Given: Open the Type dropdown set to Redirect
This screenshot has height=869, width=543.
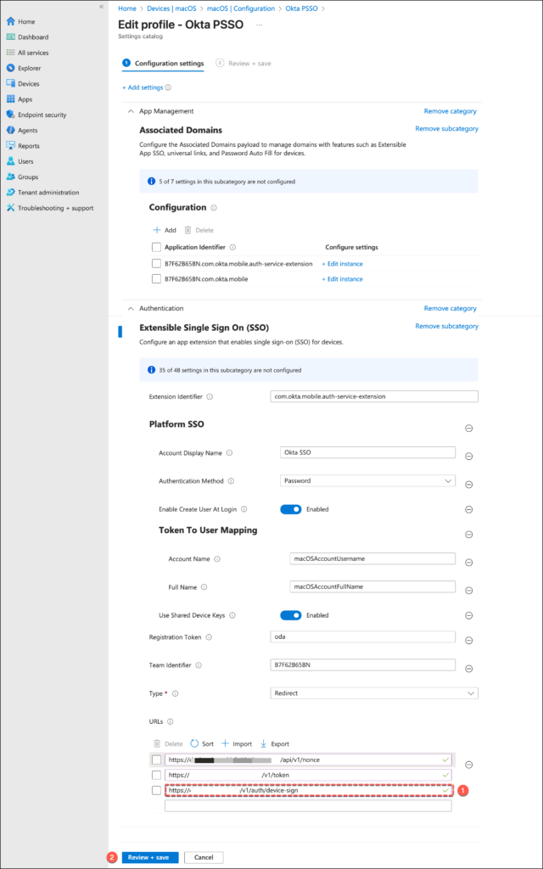Looking at the screenshot, I should tap(373, 693).
